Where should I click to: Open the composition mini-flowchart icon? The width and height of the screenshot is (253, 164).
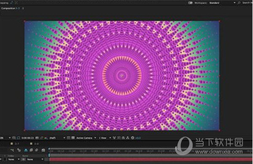click(12, 150)
